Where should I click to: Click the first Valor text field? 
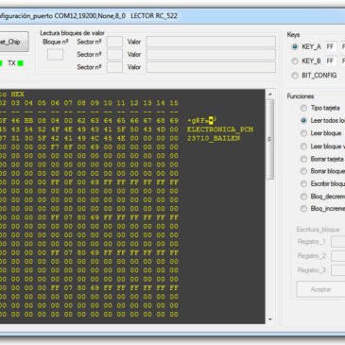pyautogui.click(x=211, y=42)
